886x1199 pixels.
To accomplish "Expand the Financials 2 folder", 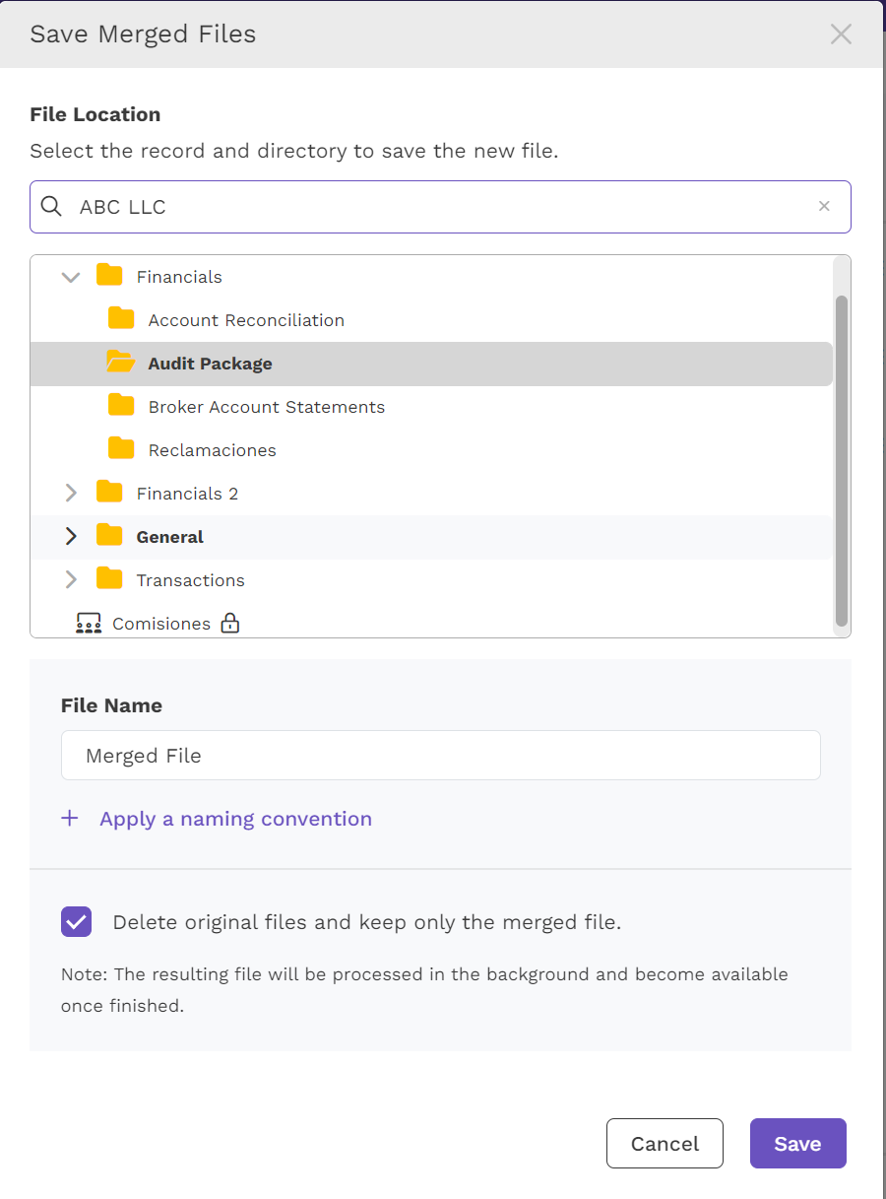I will coord(70,493).
